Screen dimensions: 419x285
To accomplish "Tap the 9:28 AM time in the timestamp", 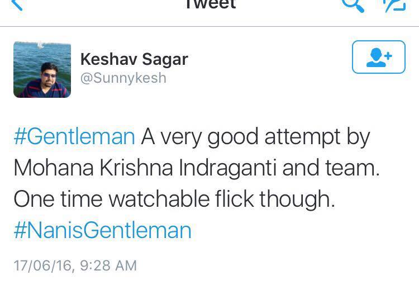I will (x=108, y=265).
